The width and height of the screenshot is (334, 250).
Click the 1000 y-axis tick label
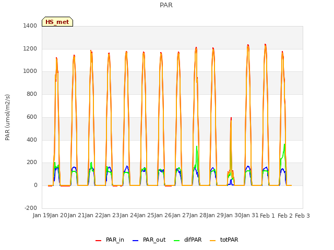point(30,71)
